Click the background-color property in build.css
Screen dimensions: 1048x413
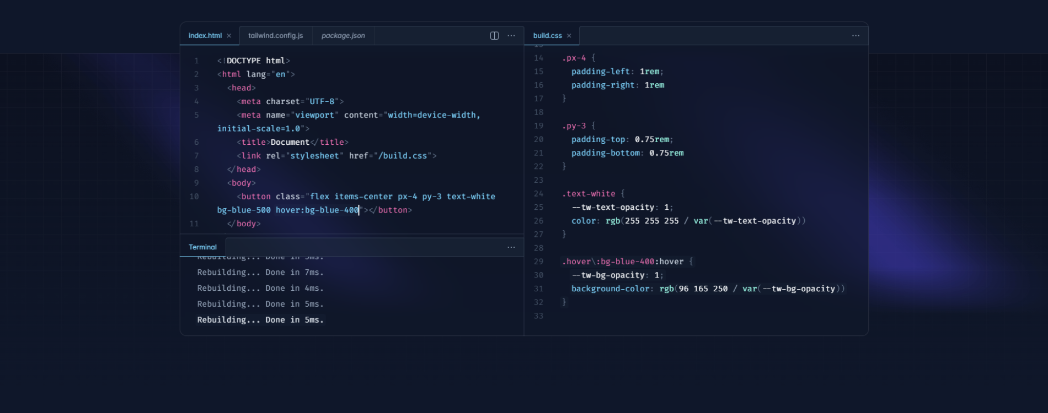[610, 289]
